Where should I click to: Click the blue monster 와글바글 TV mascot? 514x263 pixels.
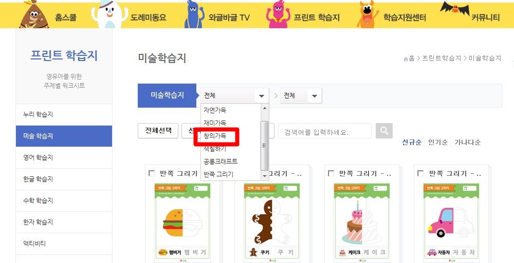[194, 14]
